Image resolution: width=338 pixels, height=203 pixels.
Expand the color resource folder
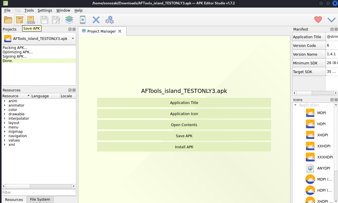(x=4, y=110)
